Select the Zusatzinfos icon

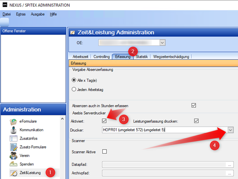[x=13, y=138]
